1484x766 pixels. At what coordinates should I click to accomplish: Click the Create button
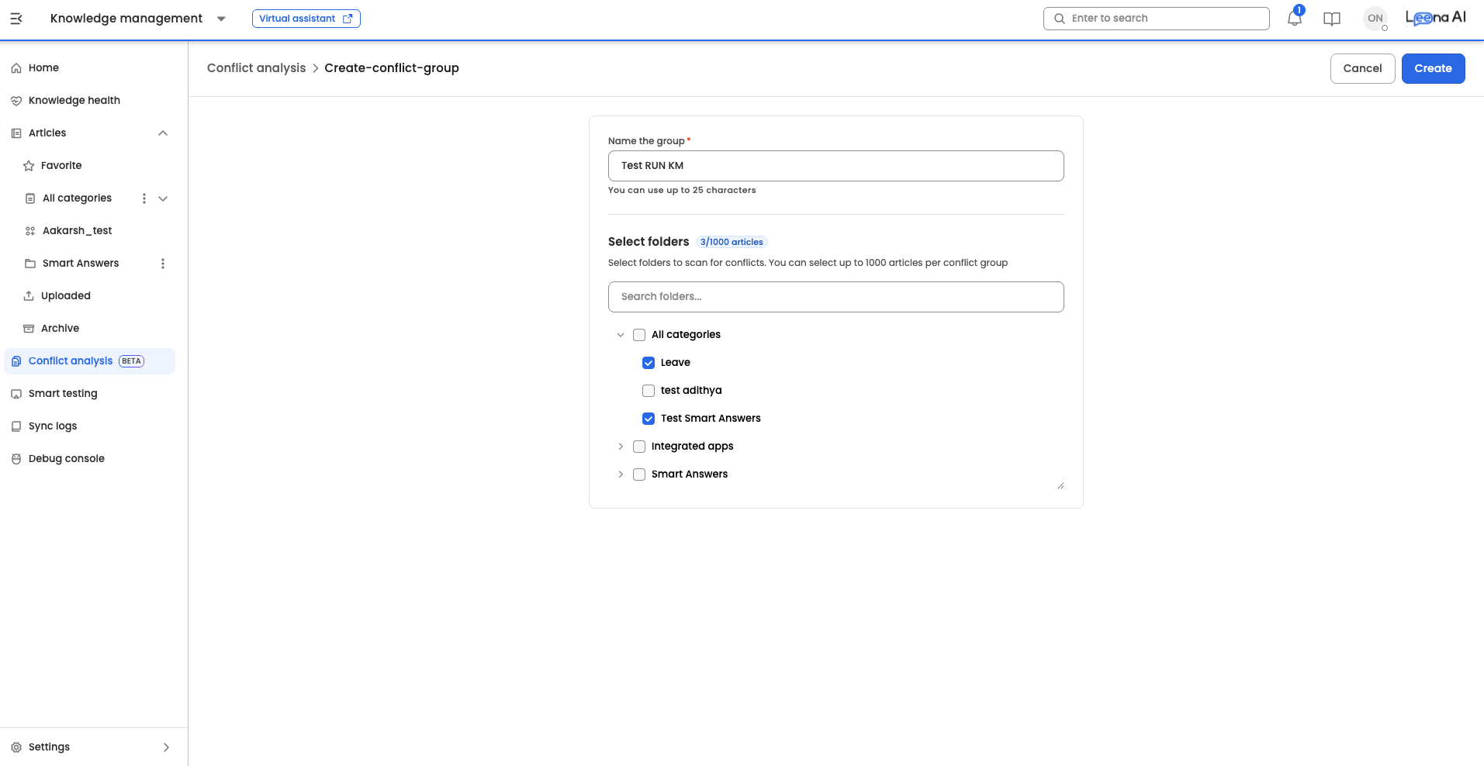(1433, 68)
